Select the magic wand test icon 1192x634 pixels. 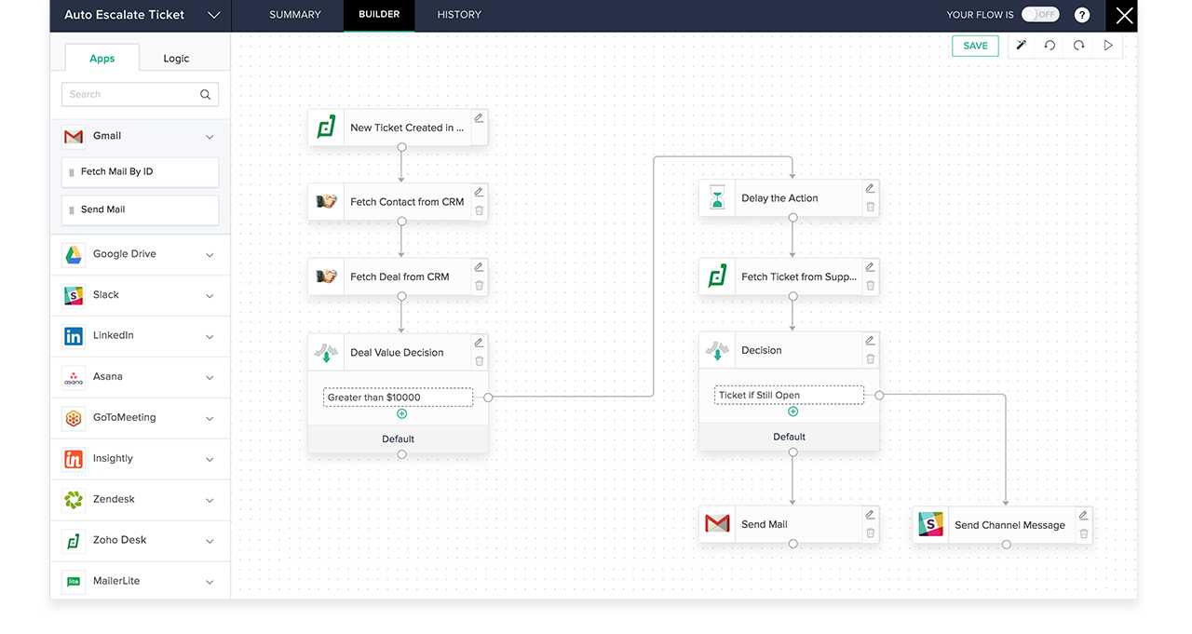pos(1021,45)
